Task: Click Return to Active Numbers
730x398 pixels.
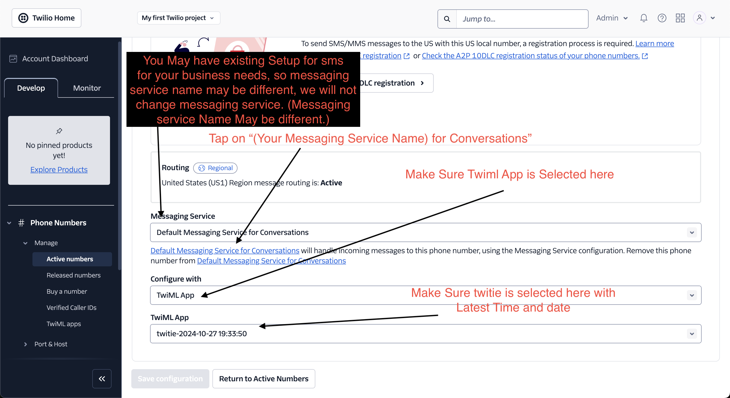Action: [x=264, y=379]
